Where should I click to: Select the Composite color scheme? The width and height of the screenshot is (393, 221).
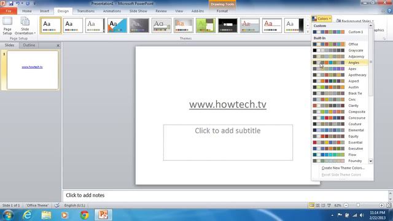(340, 112)
